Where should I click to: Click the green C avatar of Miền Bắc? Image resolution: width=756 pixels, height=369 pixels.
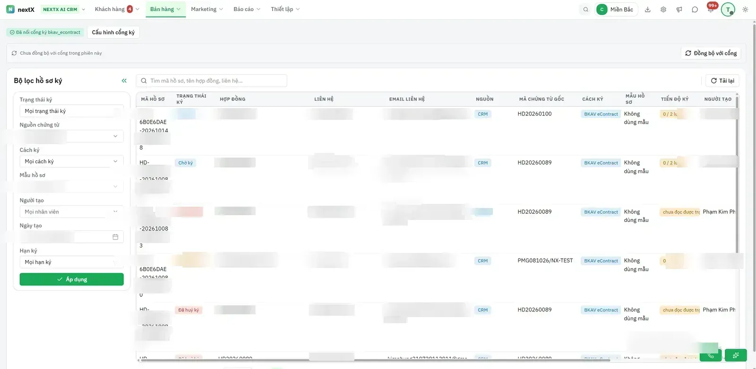tap(602, 9)
